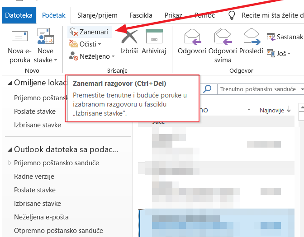The height and width of the screenshot is (237, 304).
Task: Click the Odgovori reply icon
Action: [x=192, y=37]
